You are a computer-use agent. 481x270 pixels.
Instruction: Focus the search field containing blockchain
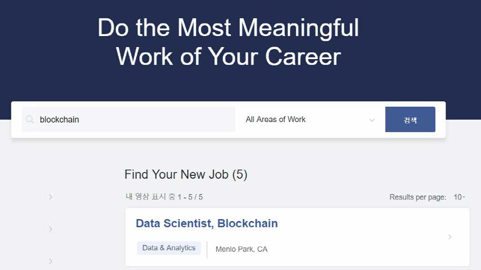coord(135,120)
